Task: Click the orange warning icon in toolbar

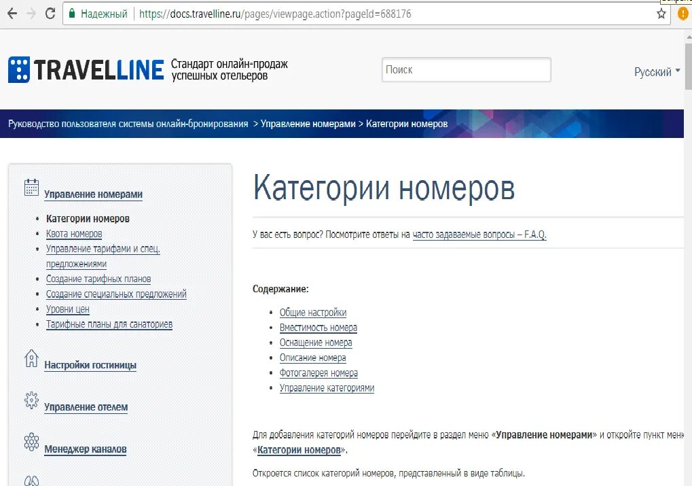Action: click(x=682, y=14)
